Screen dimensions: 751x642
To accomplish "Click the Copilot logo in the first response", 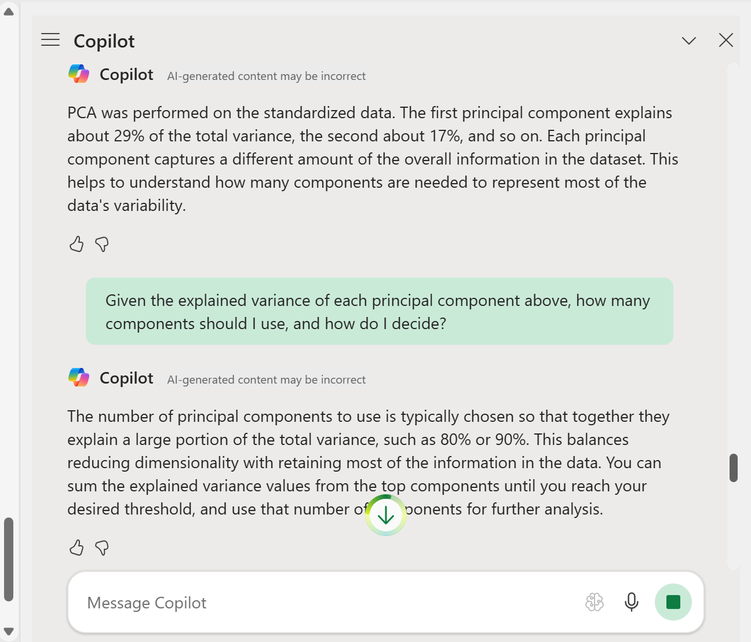I will 79,74.
